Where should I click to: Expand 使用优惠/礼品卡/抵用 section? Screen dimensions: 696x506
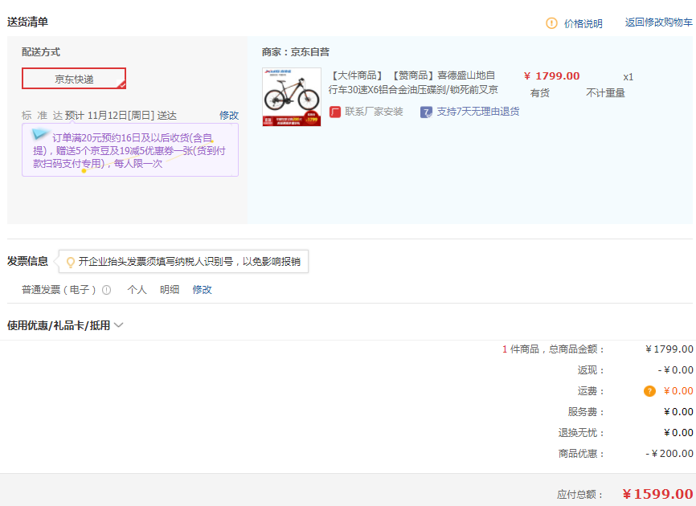coord(65,325)
